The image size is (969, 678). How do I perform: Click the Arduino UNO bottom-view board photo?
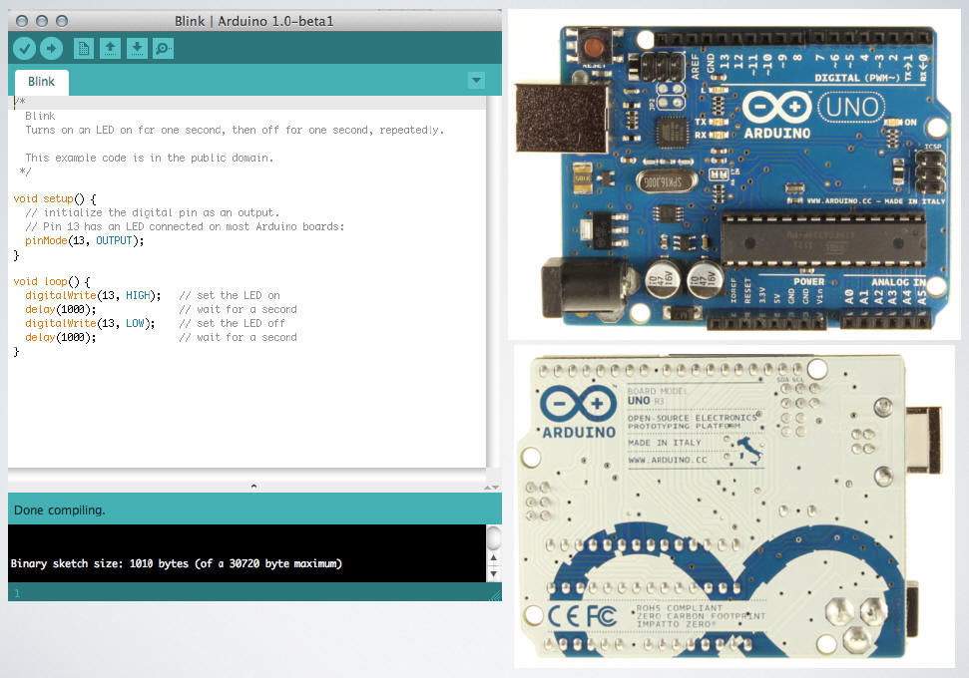[734, 507]
